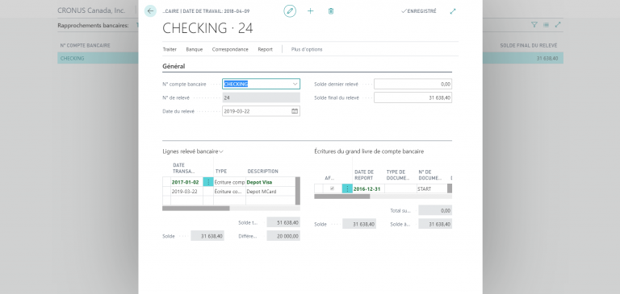Click the Report action

(266, 49)
